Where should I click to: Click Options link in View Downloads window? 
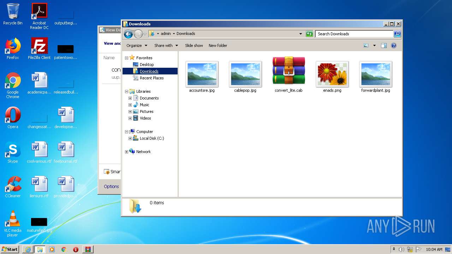click(111, 187)
